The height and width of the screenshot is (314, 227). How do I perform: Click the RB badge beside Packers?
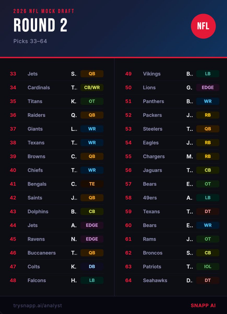pos(208,115)
